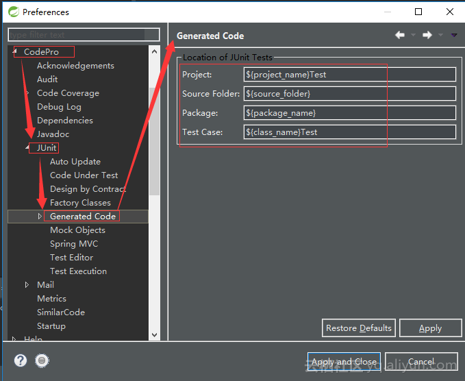
Task: Click the tree vertical scrollbar thumb
Action: (x=154, y=141)
